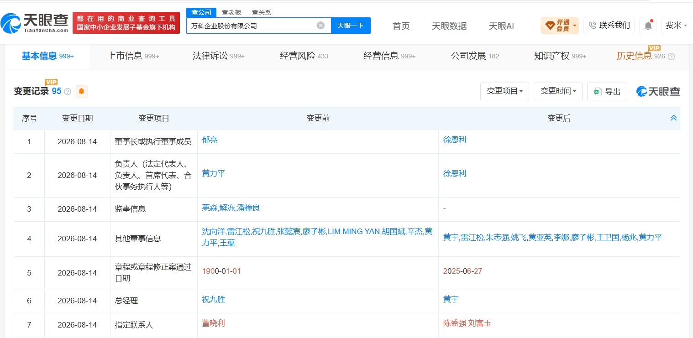
Task: Click the orange alert bell beside 变更记录
Action: coord(81,91)
